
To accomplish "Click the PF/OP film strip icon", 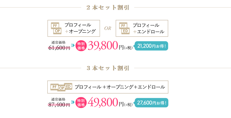I will (x=56, y=28).
